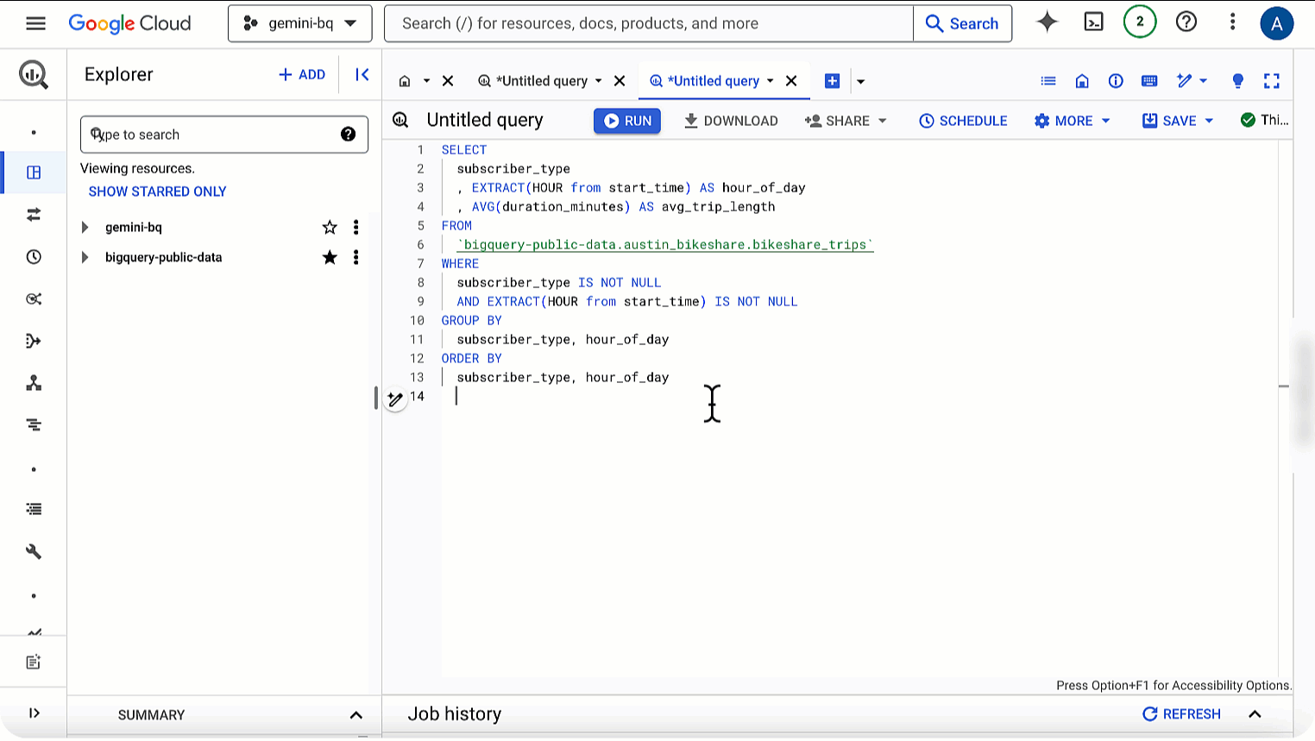This screenshot has height=741, width=1315.
Task: Open Gemini AI assistant sparkle icon
Action: [1047, 22]
